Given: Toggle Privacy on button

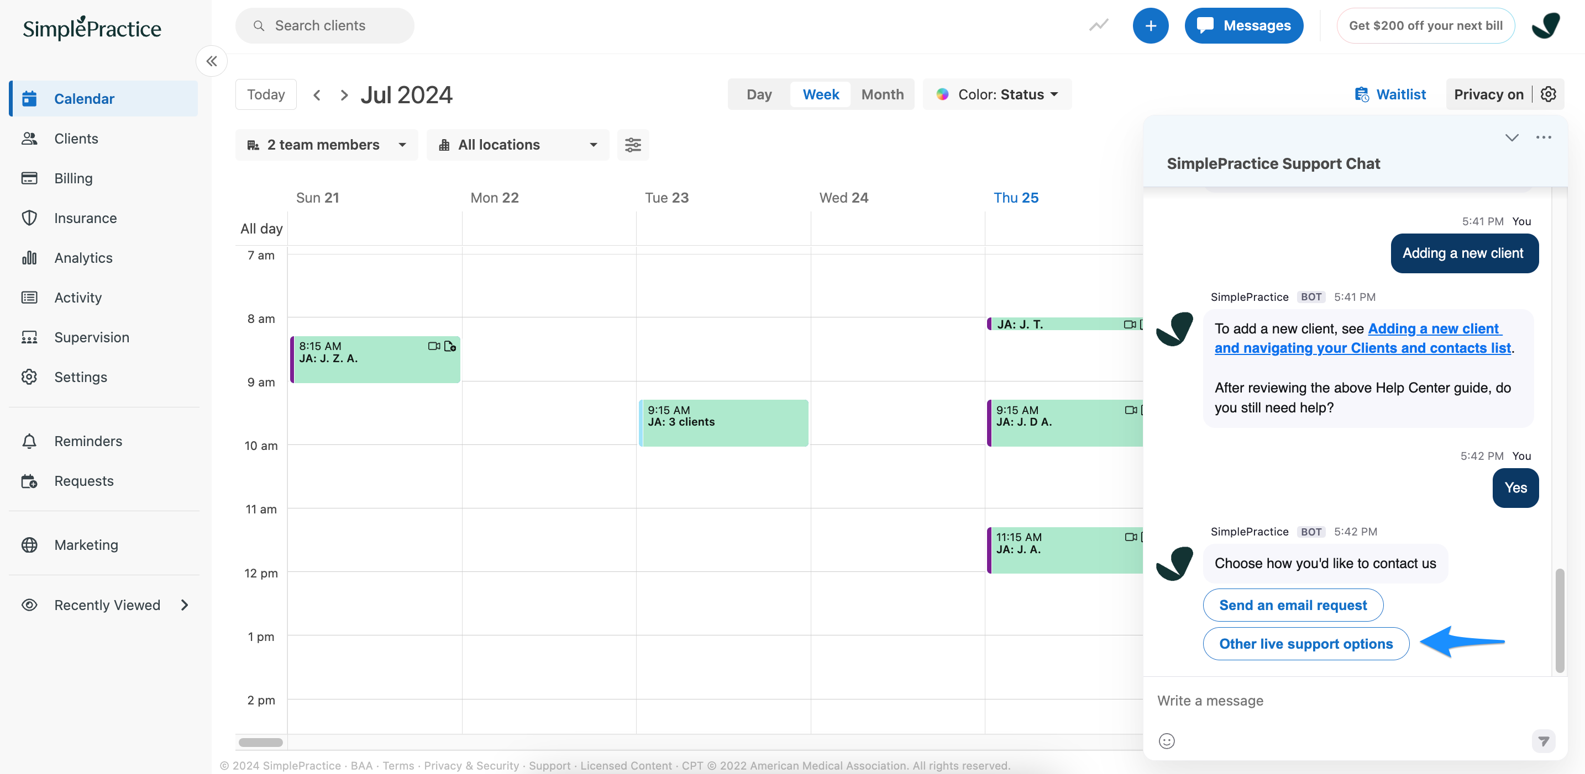Looking at the screenshot, I should 1488,94.
